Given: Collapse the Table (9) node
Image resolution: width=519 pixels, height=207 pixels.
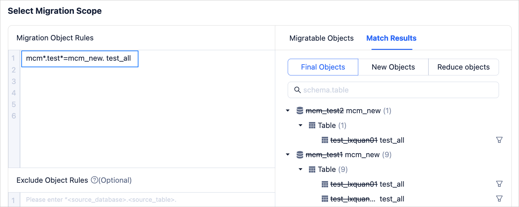Looking at the screenshot, I should pos(301,170).
